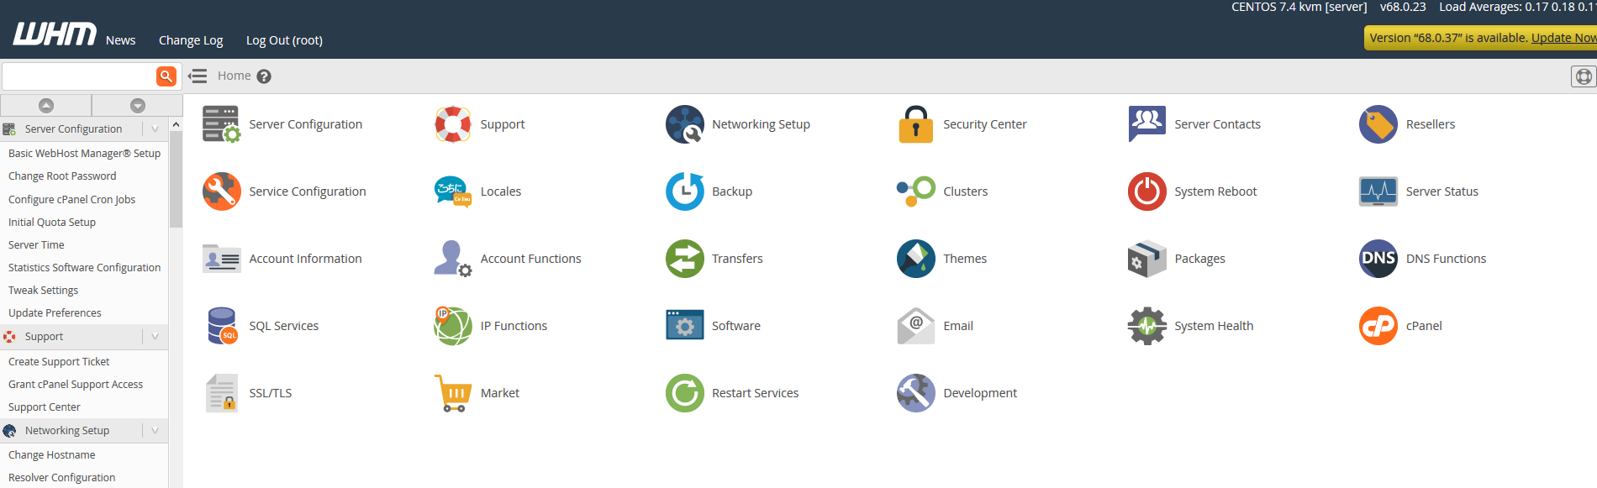Open Basic WebHost Manager Setup link
Screen dimensions: 1597x488
pos(84,154)
